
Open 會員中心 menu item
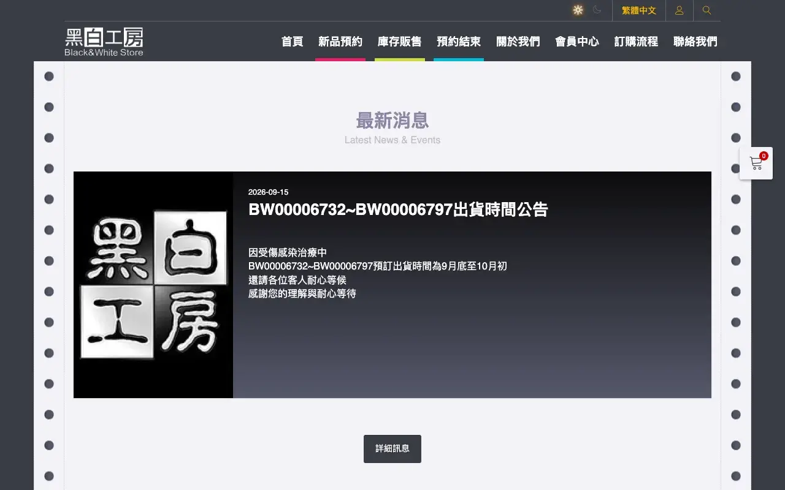point(577,42)
